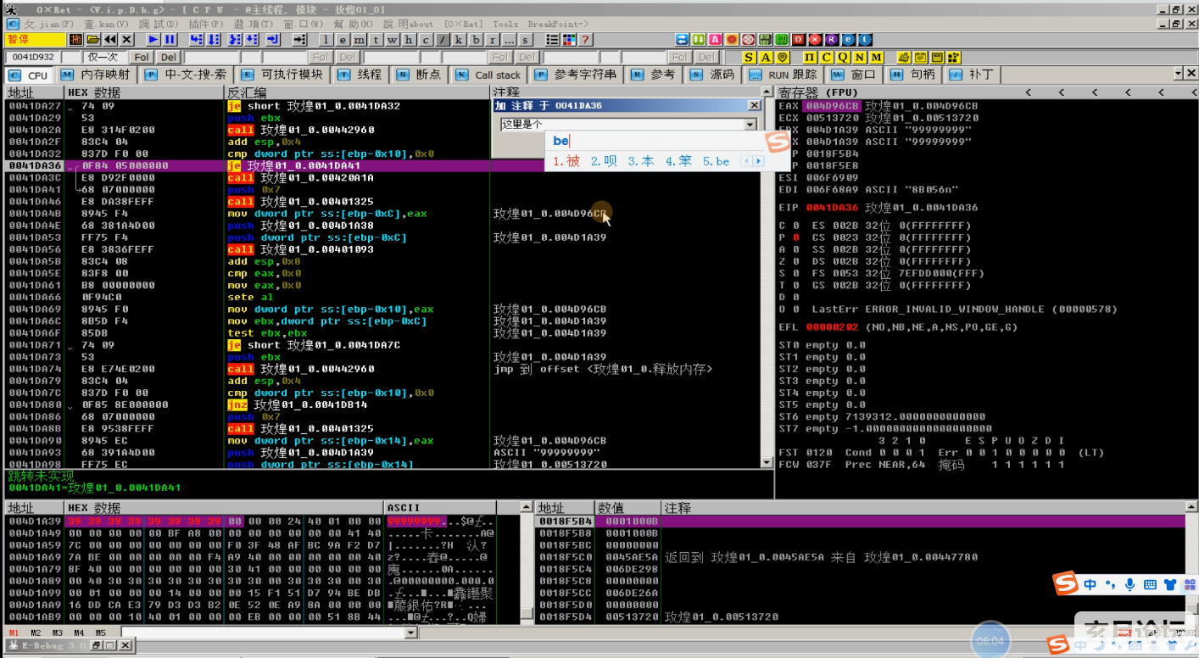Screen dimensions: 1199x658
Task: Click the Trace Into toolbar icon
Action: pos(235,40)
